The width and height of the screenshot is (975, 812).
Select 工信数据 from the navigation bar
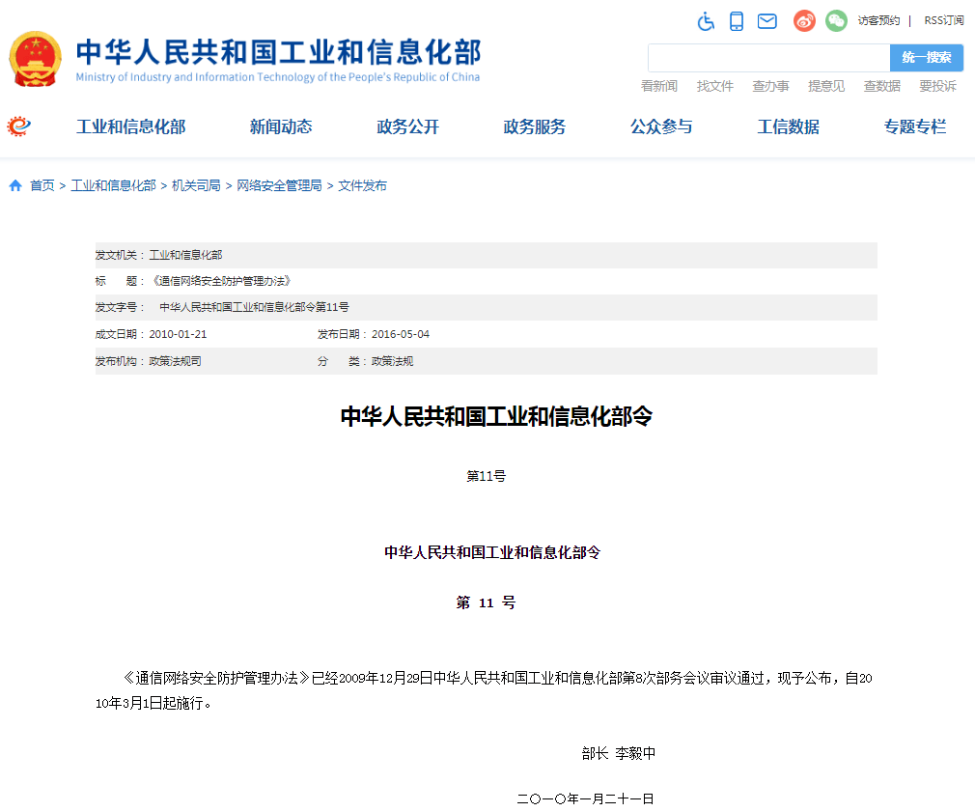click(788, 126)
